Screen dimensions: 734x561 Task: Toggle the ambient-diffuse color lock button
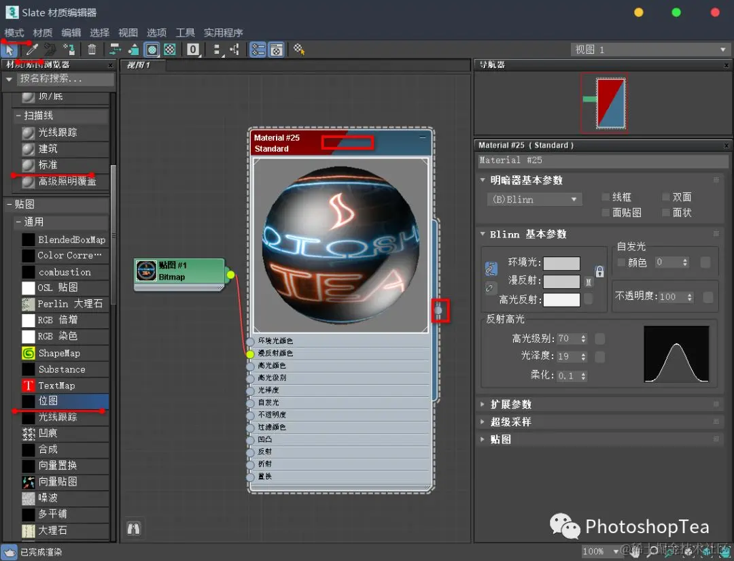click(491, 269)
